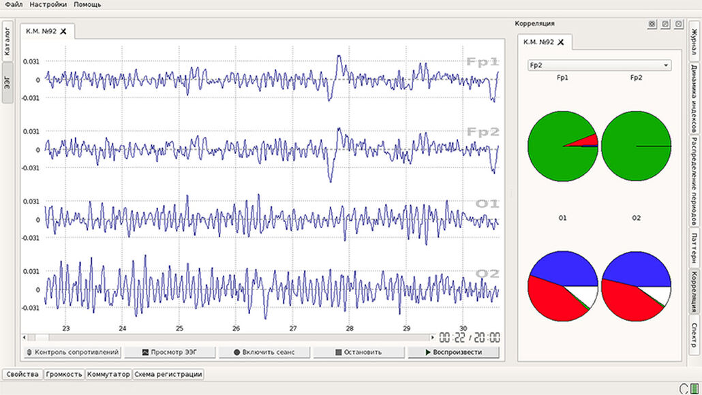The width and height of the screenshot is (702, 395).
Task: Switch to the Каталог side tab
Action: click(7, 41)
